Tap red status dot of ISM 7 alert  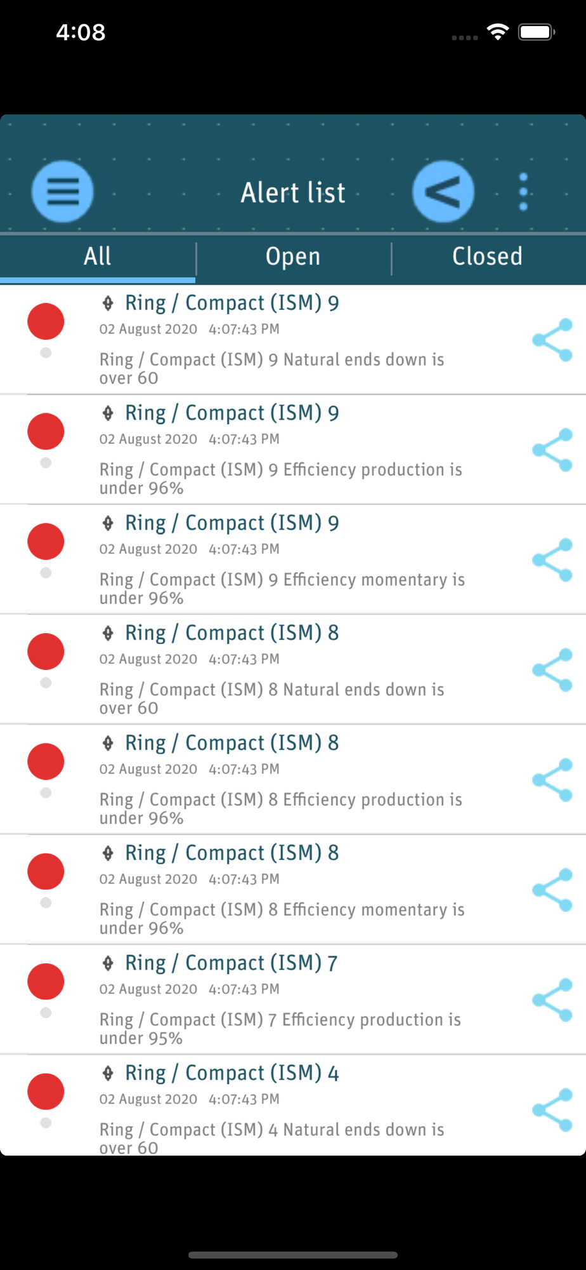pyautogui.click(x=46, y=982)
